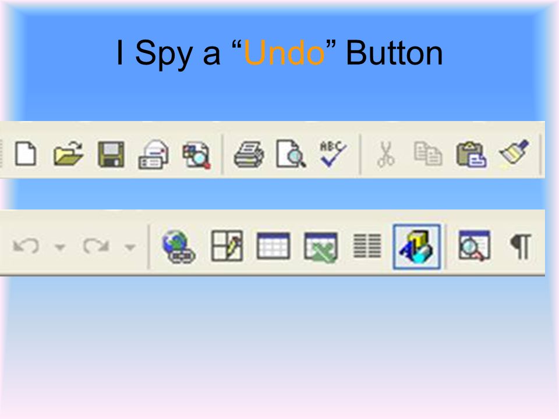
Task: Click the Redo arrow button
Action: tap(95, 246)
